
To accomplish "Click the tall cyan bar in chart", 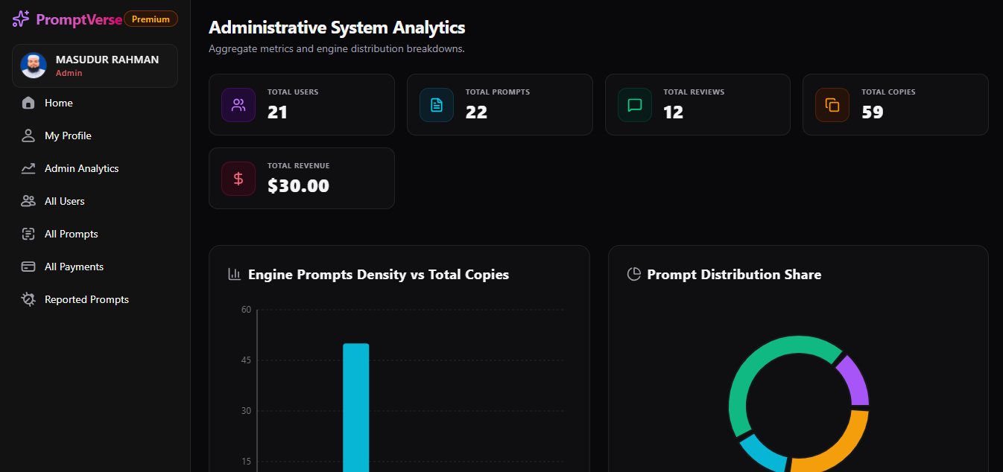I will [x=355, y=407].
